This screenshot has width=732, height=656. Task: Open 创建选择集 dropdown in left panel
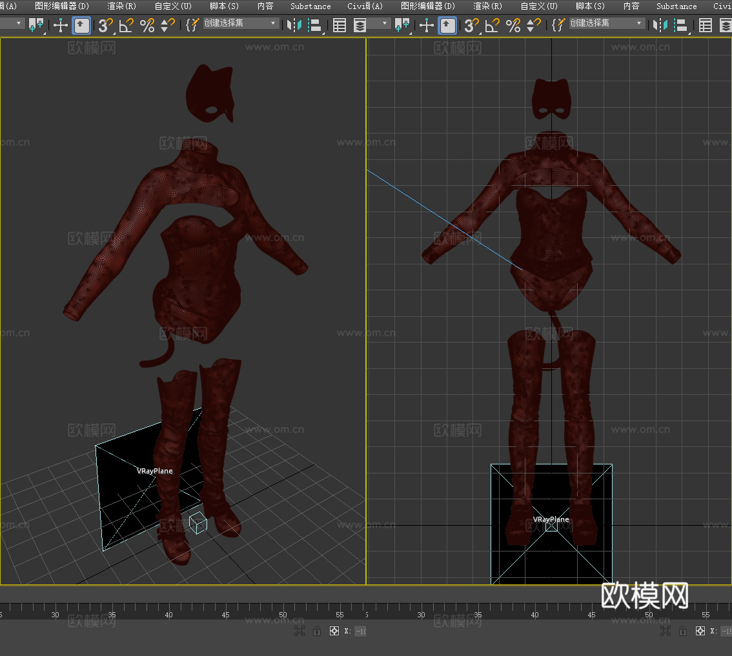[241, 23]
